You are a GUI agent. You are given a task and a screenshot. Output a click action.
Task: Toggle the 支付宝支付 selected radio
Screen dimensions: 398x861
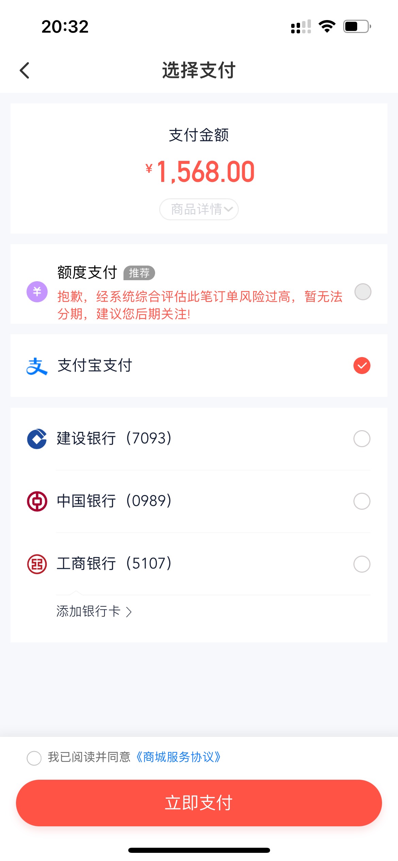[362, 366]
